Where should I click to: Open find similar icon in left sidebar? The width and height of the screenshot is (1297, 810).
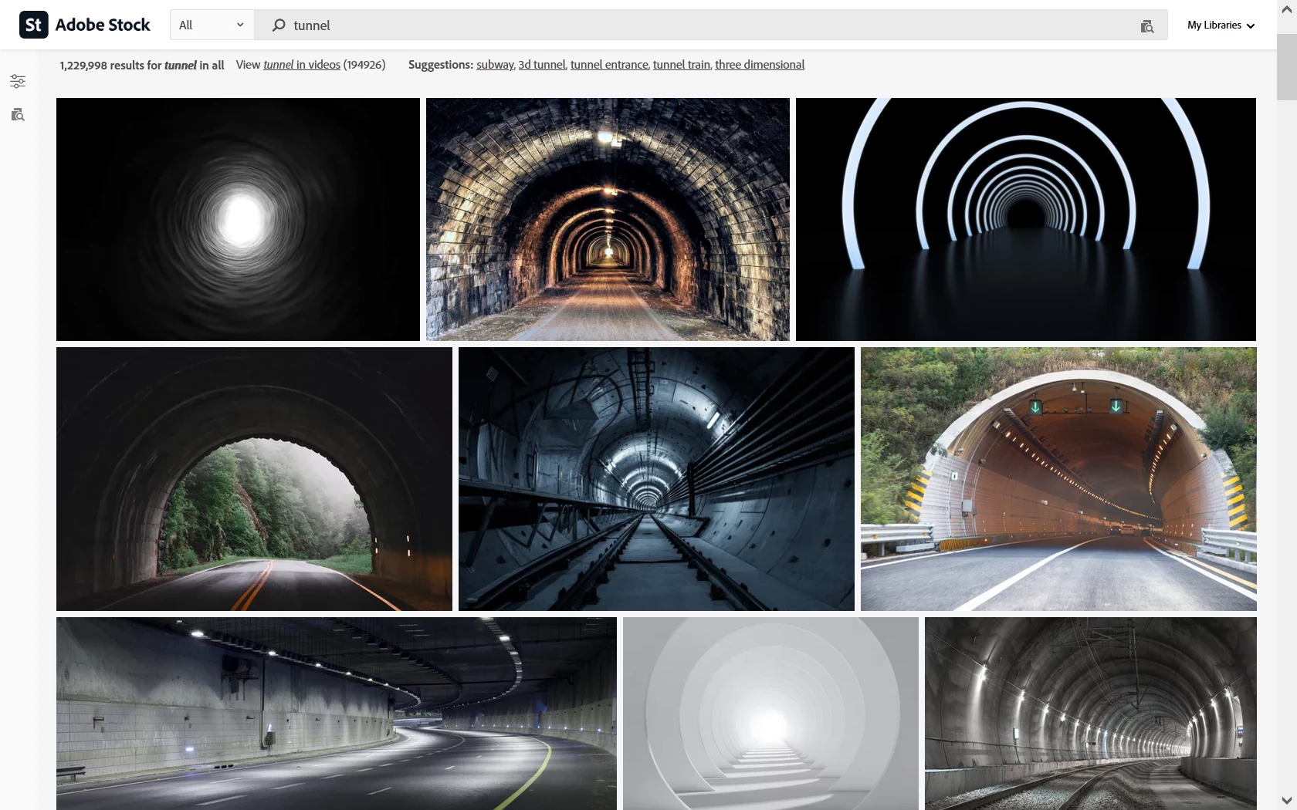pyautogui.click(x=18, y=115)
